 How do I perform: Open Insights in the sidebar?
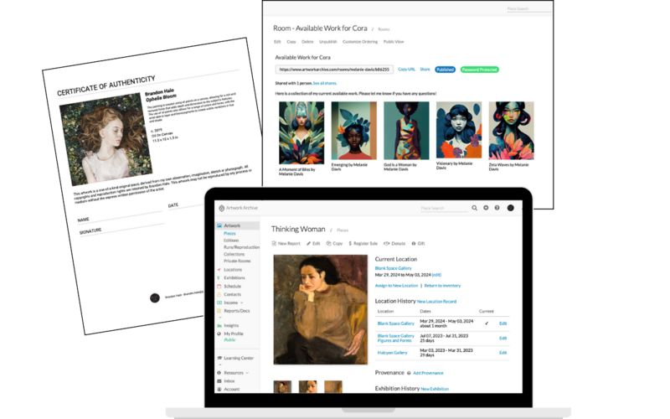tap(231, 325)
